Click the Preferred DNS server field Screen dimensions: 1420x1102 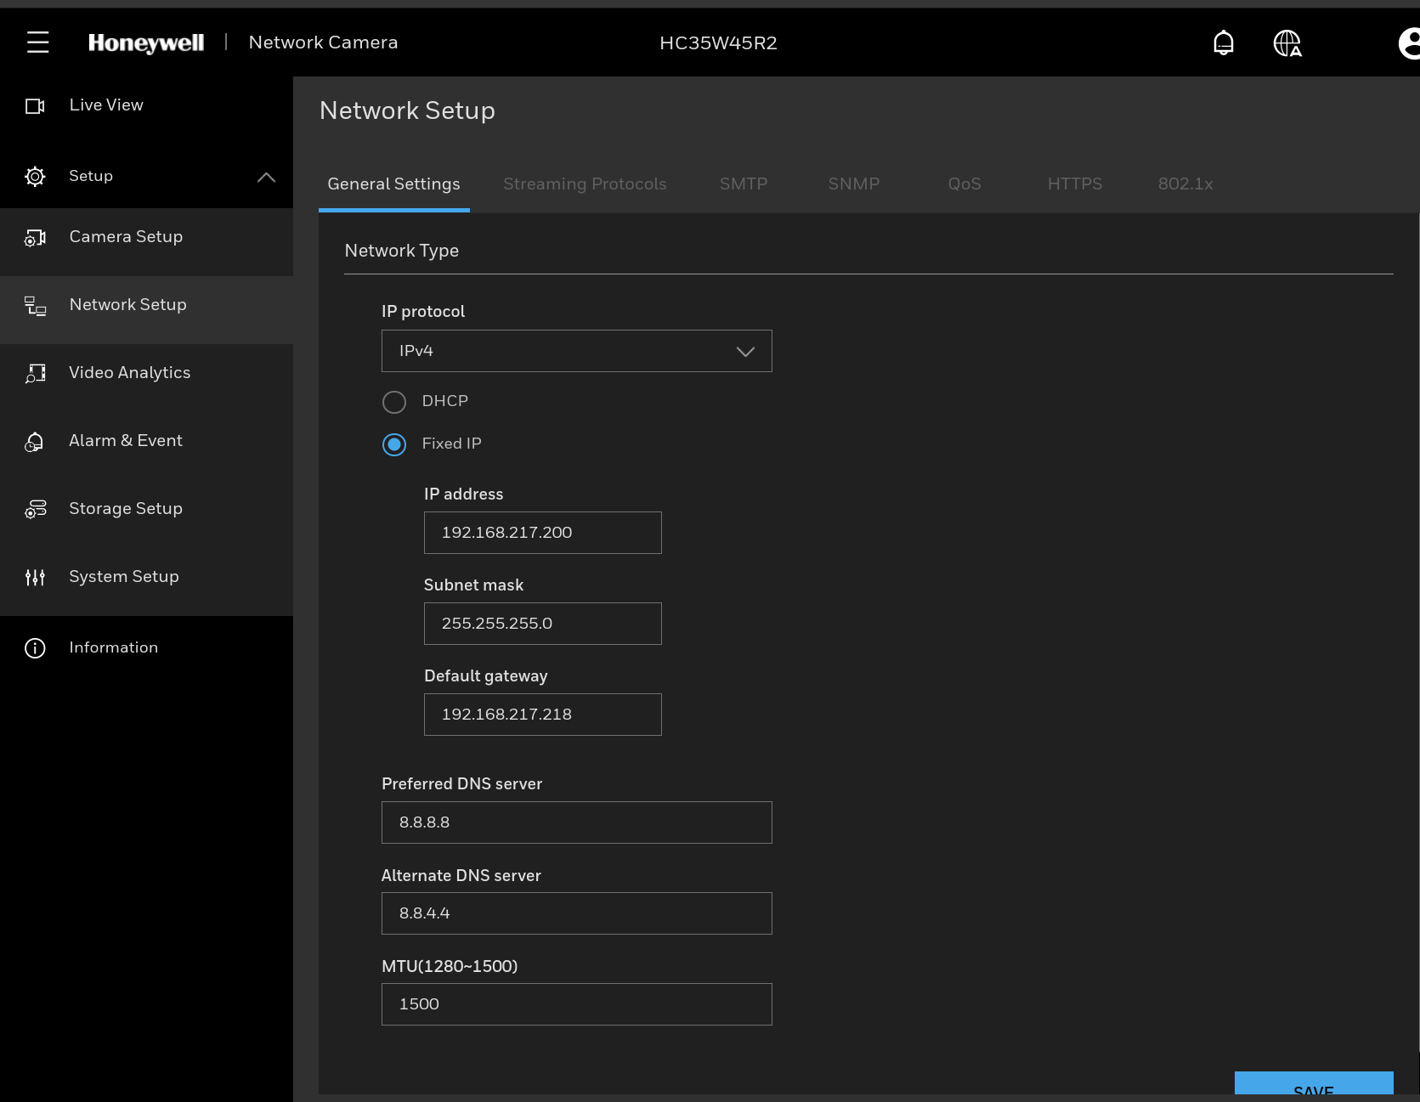click(x=576, y=822)
